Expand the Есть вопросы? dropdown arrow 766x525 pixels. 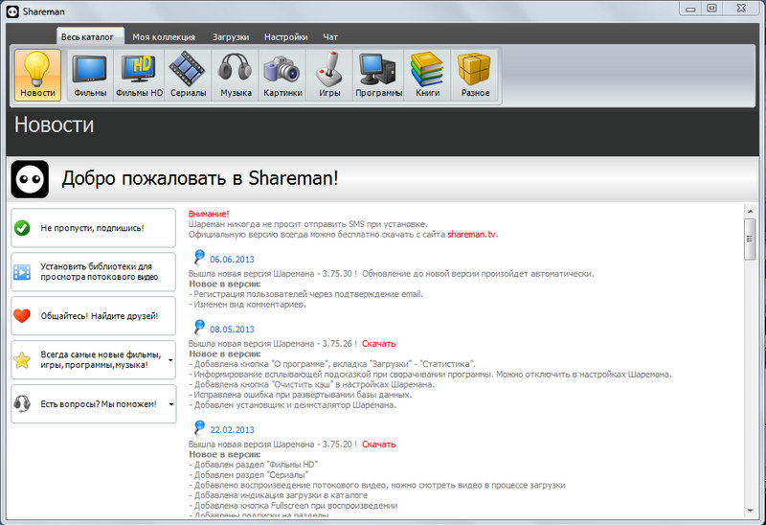coord(171,404)
